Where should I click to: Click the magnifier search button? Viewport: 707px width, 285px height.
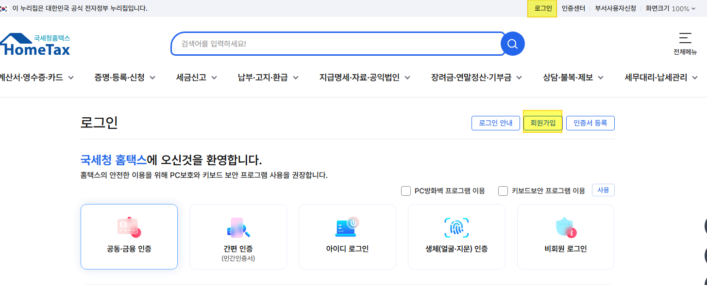[x=513, y=44]
